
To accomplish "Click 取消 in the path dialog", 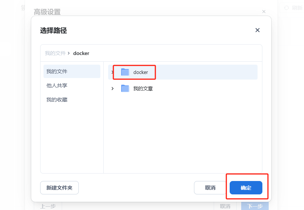I will 210,188.
